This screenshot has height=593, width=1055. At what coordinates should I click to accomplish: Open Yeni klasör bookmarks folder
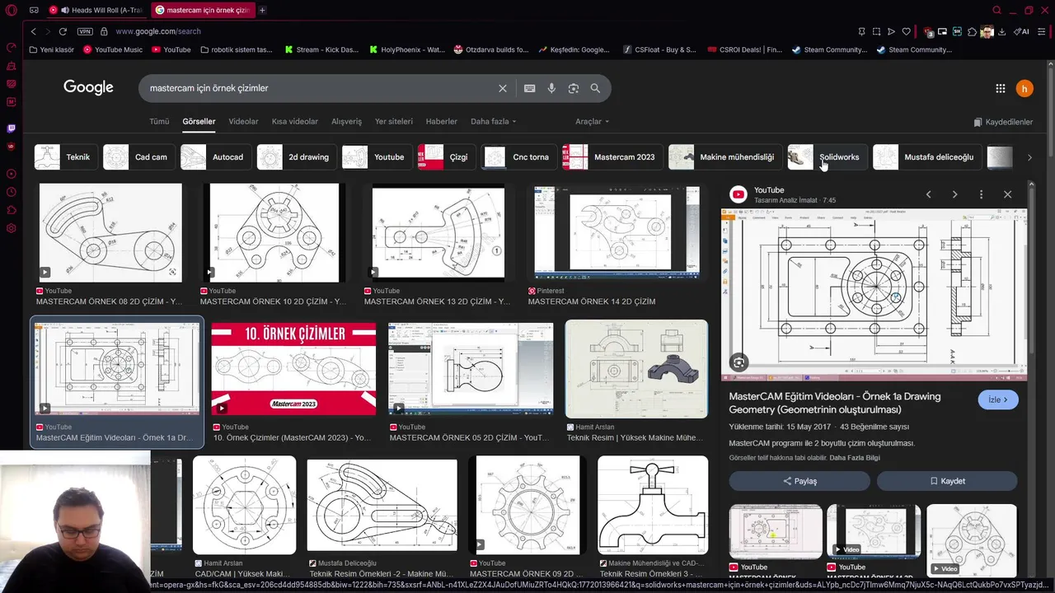tap(51, 49)
